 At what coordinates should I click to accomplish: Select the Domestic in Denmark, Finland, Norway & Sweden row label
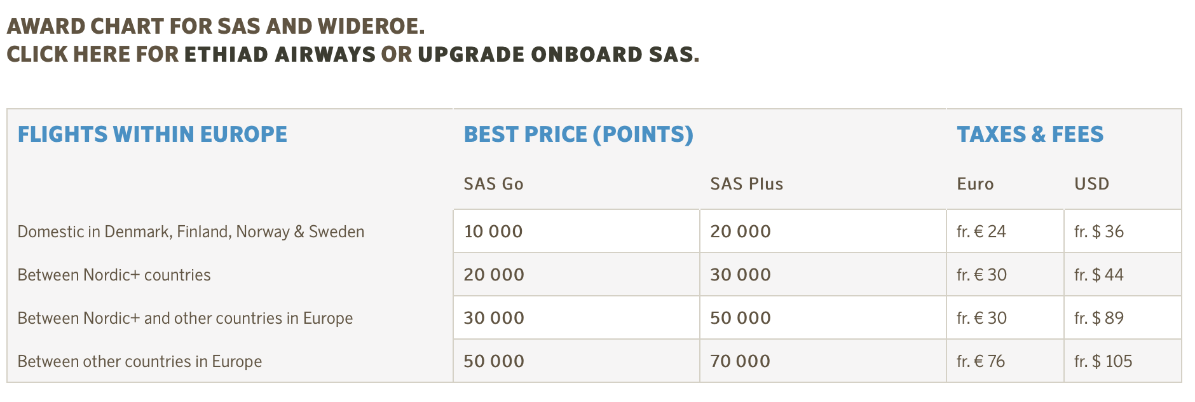pyautogui.click(x=191, y=232)
